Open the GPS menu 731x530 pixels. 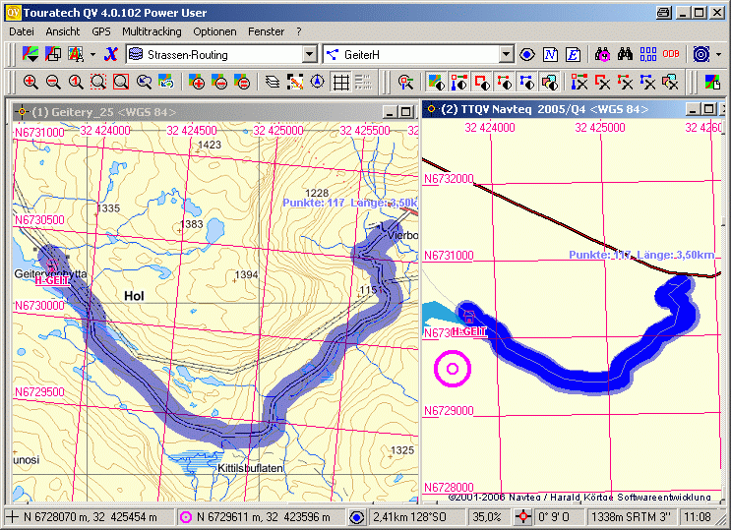(x=101, y=31)
